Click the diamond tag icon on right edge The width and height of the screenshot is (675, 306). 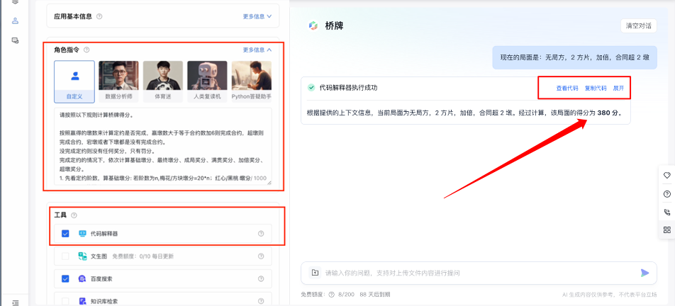coord(666,176)
